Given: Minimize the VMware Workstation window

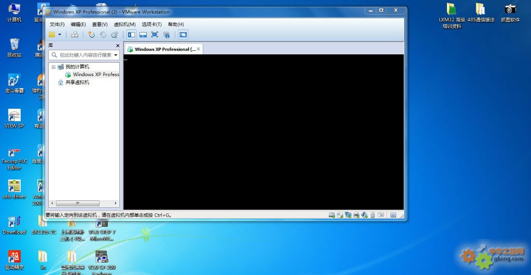Looking at the screenshot, I should tap(370, 10).
